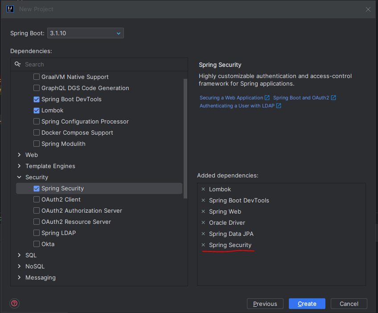Uncheck Spring Boot DevTools checkbox
Viewport: 378px width, 313px height.
click(37, 99)
